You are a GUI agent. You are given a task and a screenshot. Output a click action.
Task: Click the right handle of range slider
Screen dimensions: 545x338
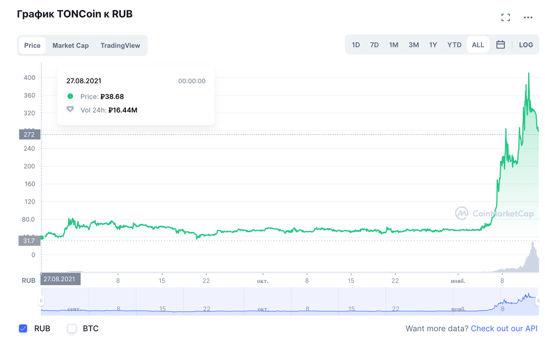click(x=538, y=301)
